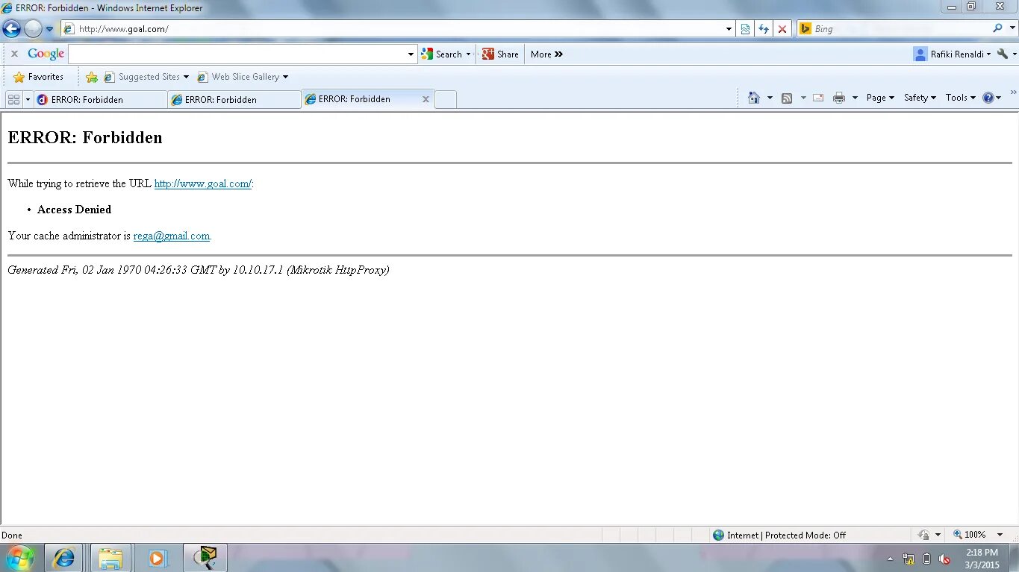Close the Google Toolbar with the x

(x=14, y=54)
